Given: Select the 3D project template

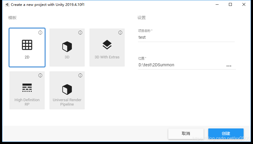Looking at the screenshot, I should click(x=67, y=48).
